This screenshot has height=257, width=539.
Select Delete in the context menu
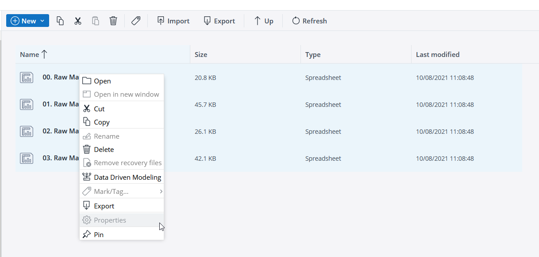tap(104, 150)
